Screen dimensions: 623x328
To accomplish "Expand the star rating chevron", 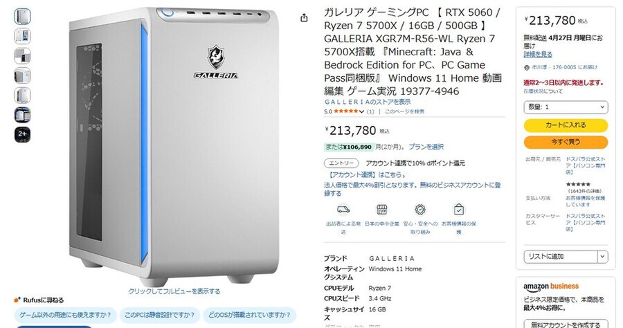I will coord(361,111).
